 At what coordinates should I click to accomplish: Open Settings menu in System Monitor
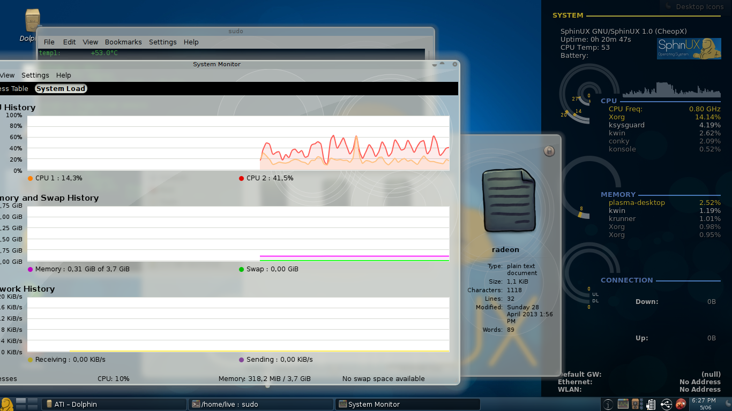pos(35,75)
